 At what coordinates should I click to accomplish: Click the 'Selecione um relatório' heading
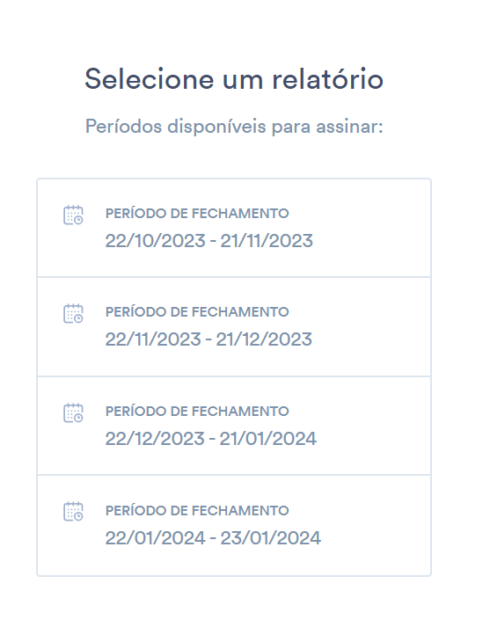pos(234,78)
